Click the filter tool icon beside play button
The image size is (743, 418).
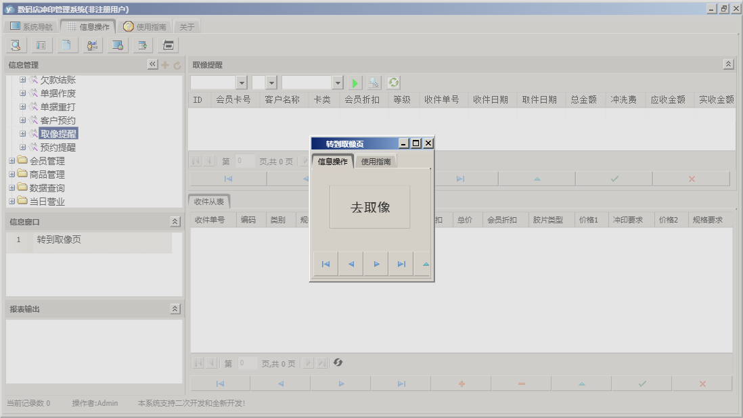click(x=374, y=83)
